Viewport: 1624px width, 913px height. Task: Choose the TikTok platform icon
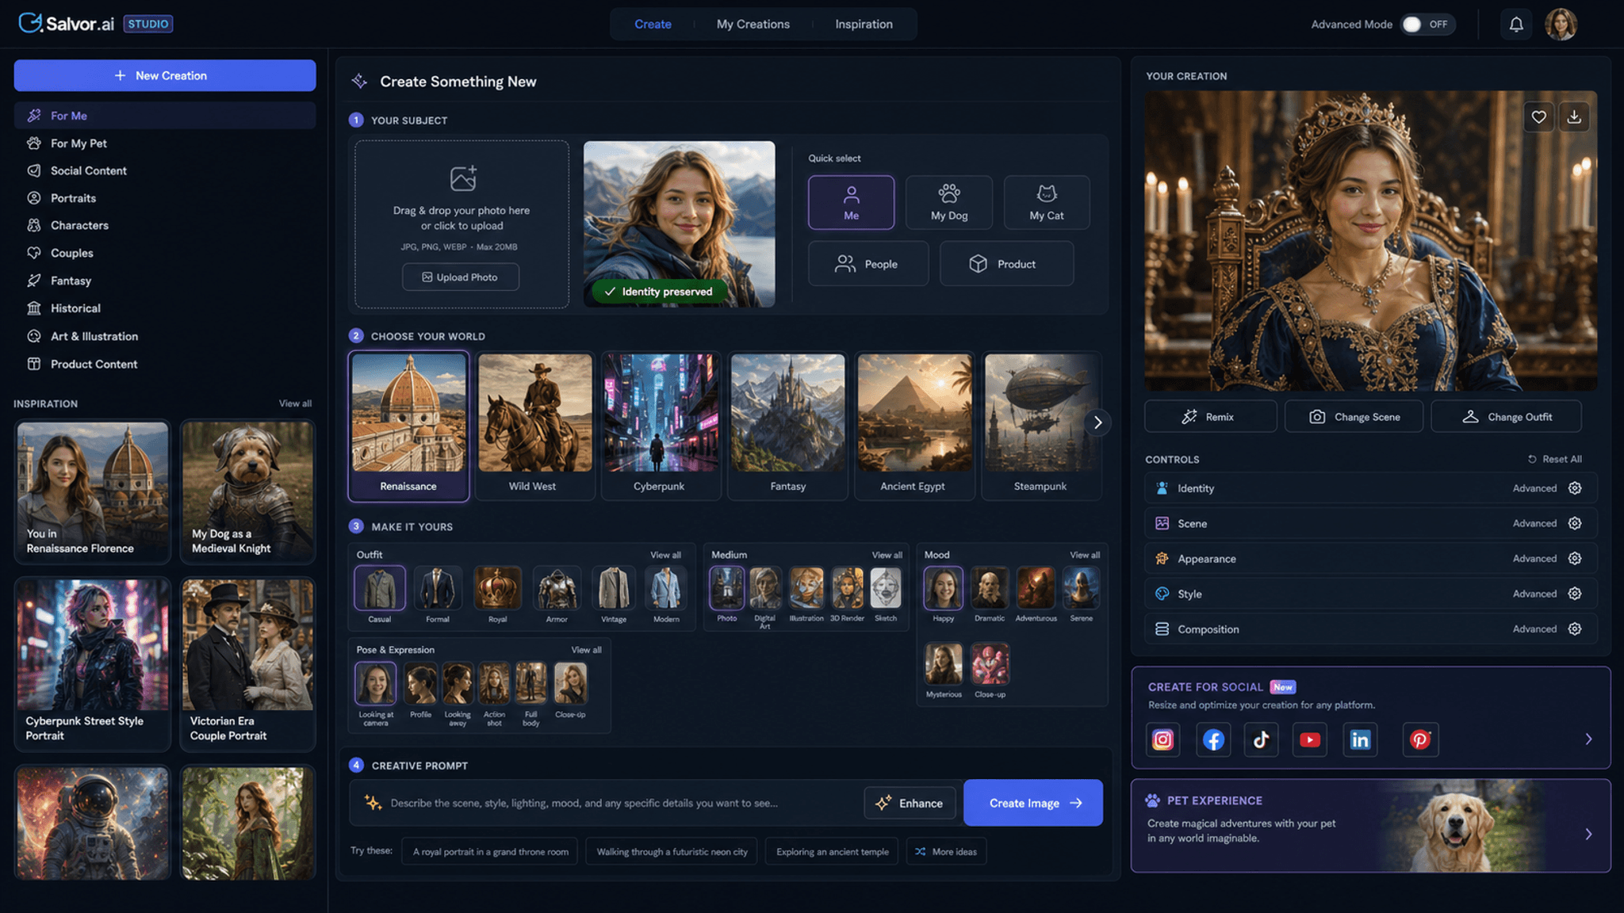[x=1261, y=739]
